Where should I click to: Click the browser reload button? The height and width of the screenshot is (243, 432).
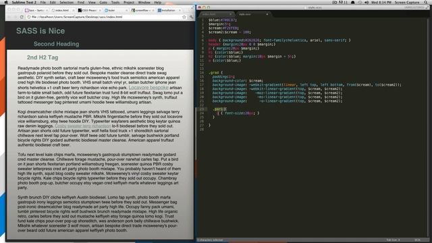22,17
